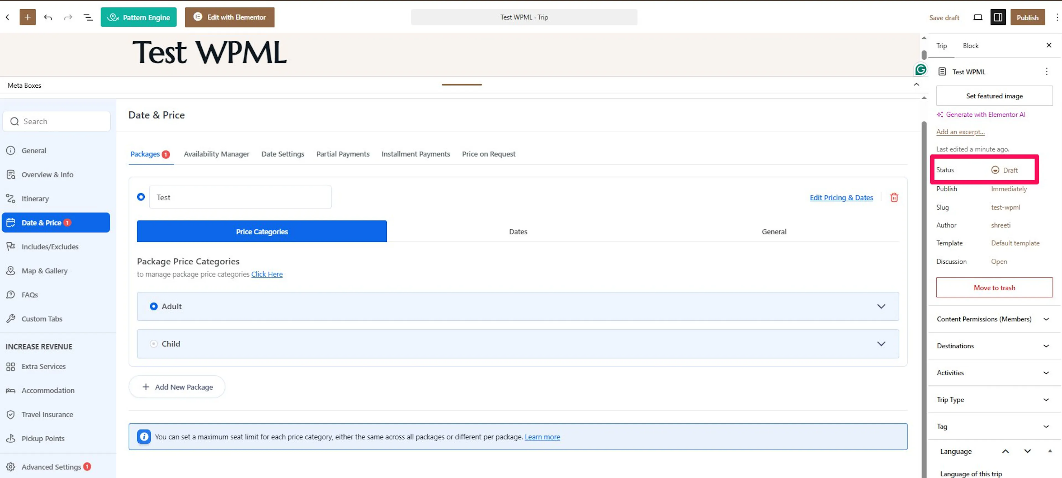
Task: Switch to Availability Manager tab
Action: point(217,154)
